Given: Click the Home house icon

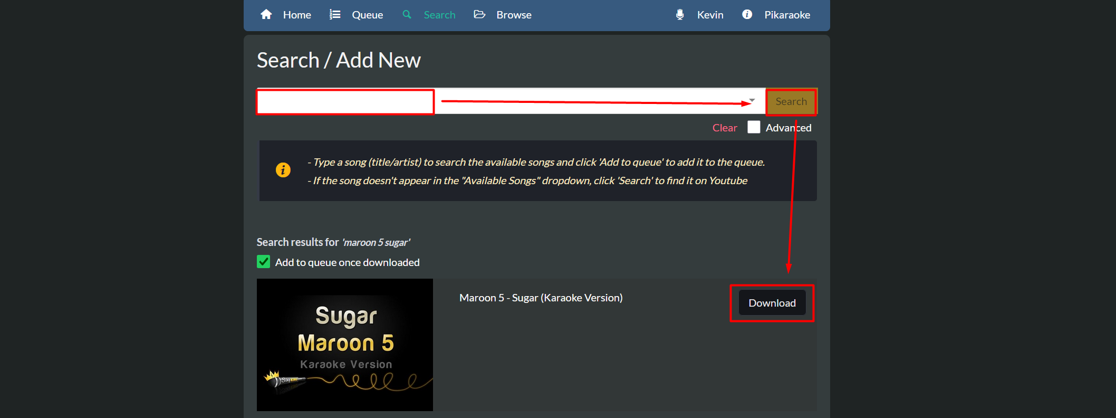Looking at the screenshot, I should point(266,15).
